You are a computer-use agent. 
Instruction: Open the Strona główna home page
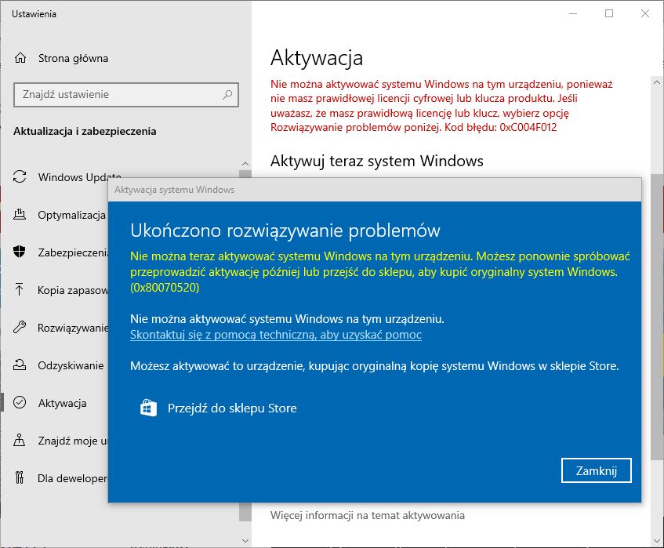[73, 58]
